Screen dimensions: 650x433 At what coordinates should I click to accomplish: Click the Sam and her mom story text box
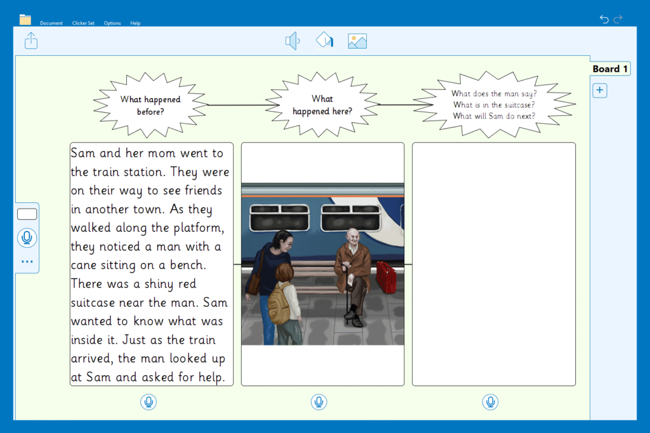pyautogui.click(x=151, y=264)
